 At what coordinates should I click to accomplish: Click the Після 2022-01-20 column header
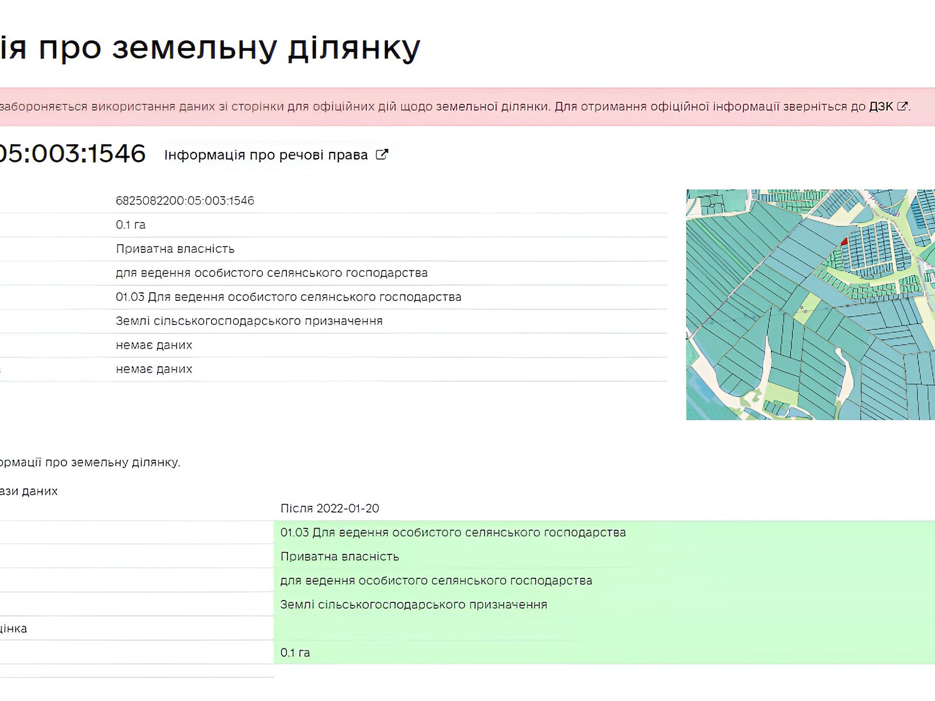tap(330, 508)
